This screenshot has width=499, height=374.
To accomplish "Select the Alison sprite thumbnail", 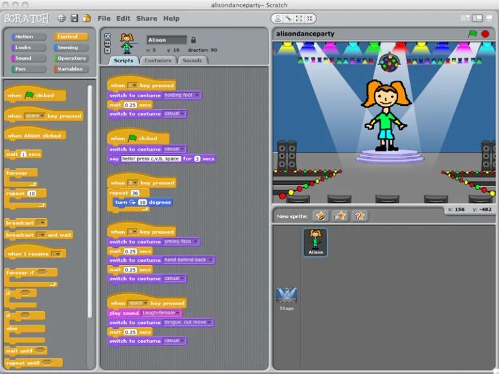I will point(315,242).
